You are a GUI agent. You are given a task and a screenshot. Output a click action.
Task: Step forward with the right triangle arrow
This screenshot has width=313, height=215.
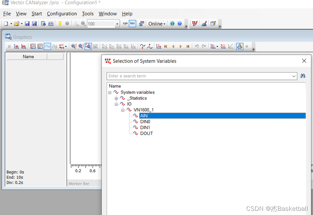coord(180,46)
